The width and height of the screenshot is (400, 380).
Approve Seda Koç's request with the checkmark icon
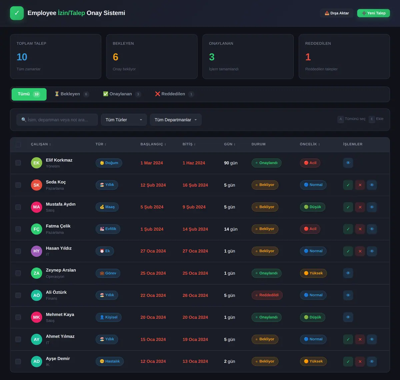[348, 185]
